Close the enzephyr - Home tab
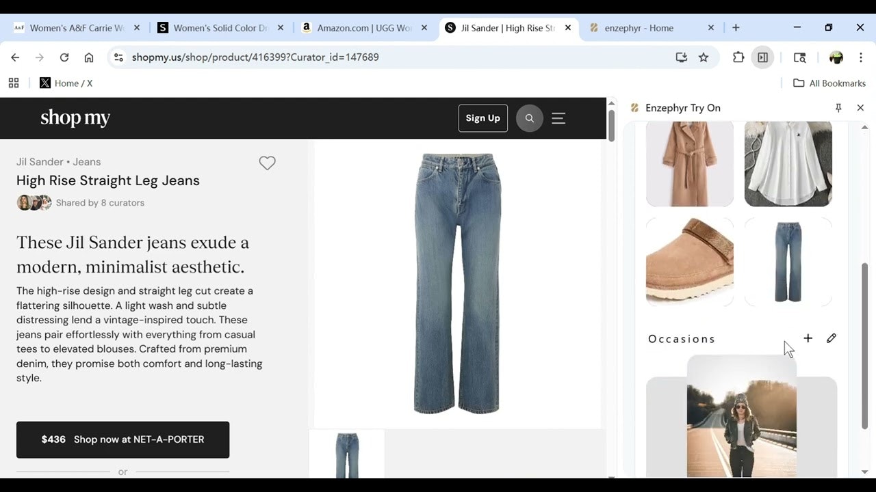The image size is (876, 492). pyautogui.click(x=710, y=28)
